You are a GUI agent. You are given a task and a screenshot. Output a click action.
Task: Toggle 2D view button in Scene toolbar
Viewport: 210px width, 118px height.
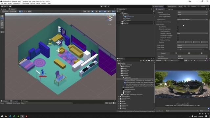click(89, 11)
